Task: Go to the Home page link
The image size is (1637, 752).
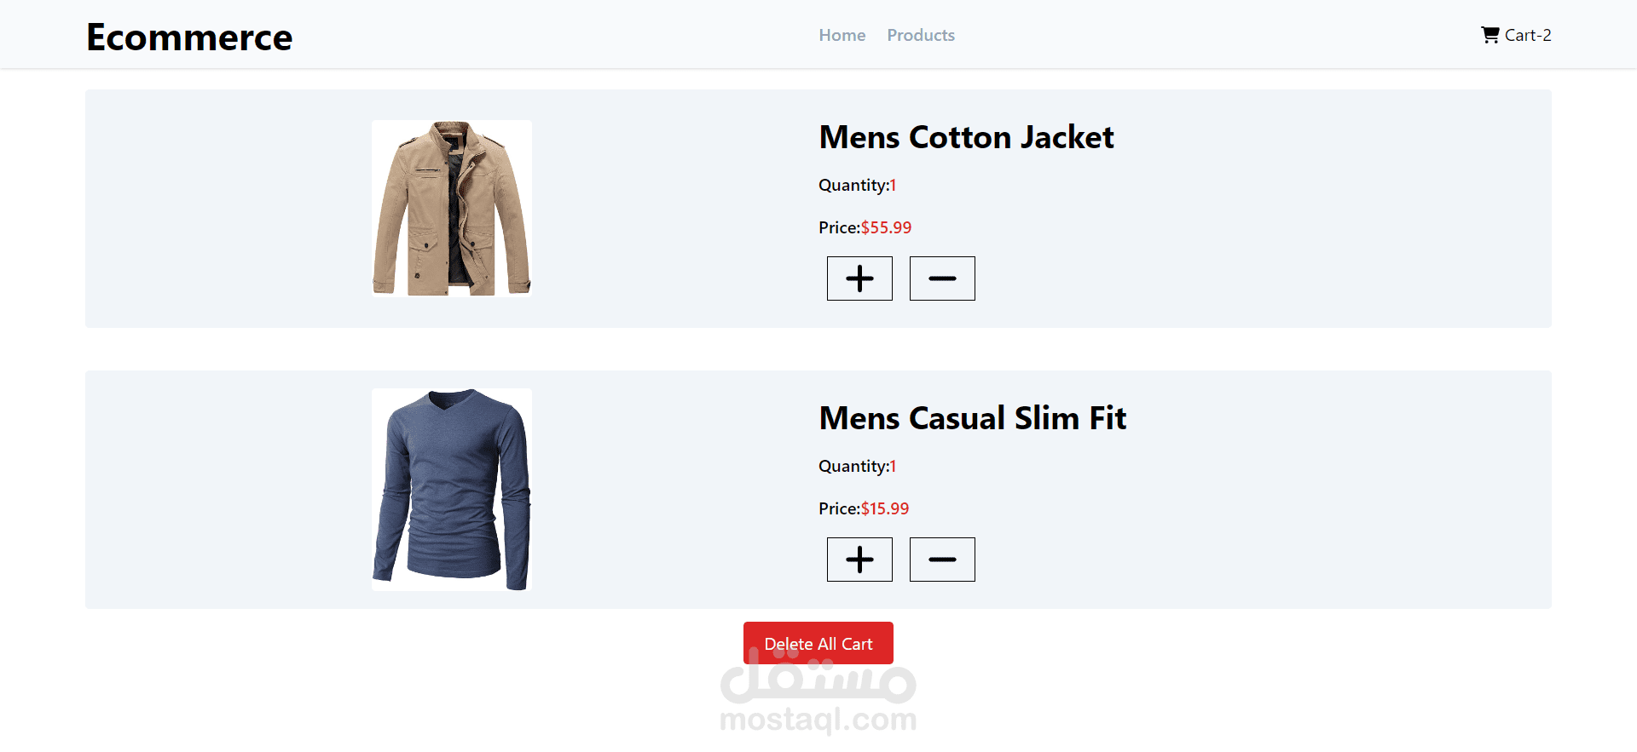Action: pos(842,35)
